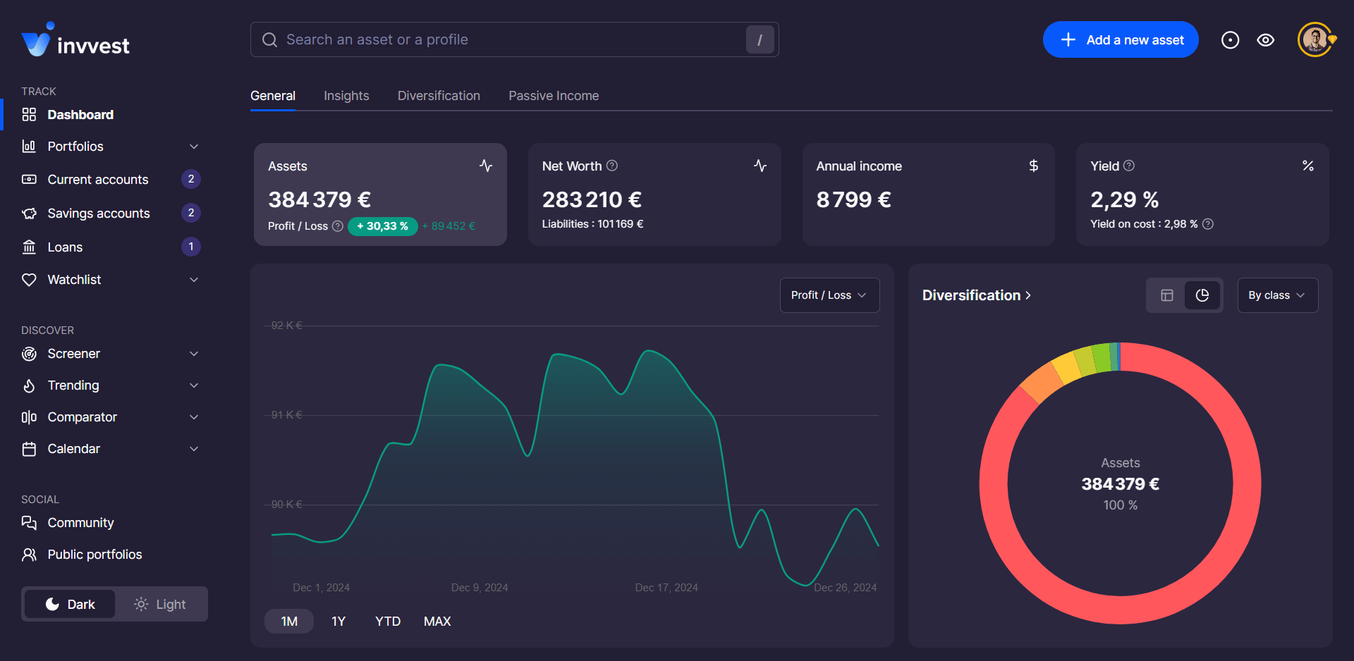Open the Profit / Loss chart dropdown
Screen dimensions: 1354x661
point(829,295)
